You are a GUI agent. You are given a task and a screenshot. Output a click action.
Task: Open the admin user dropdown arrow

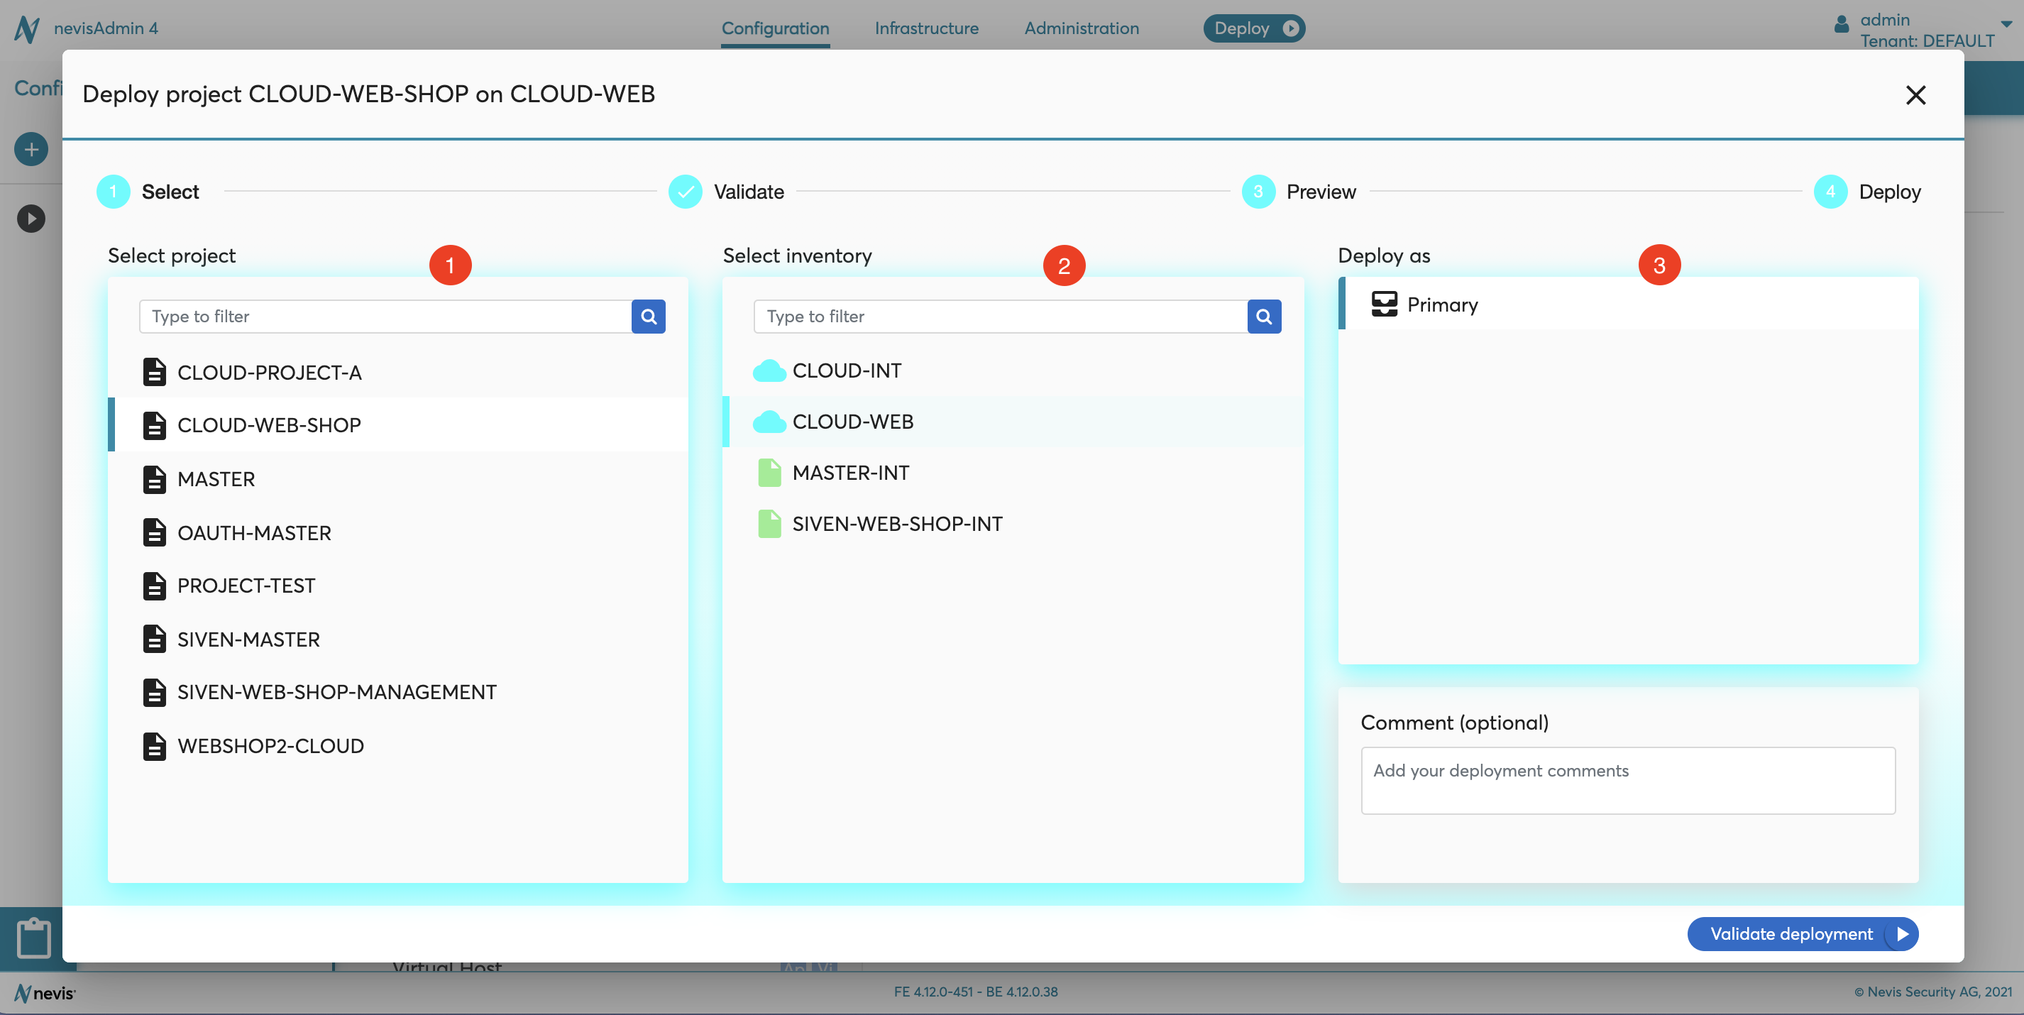[2006, 23]
